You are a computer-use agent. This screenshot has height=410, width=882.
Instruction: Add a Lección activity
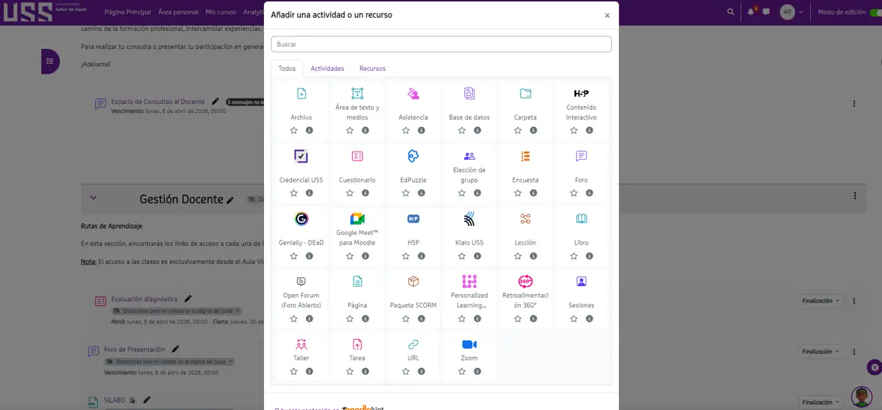pos(525,219)
